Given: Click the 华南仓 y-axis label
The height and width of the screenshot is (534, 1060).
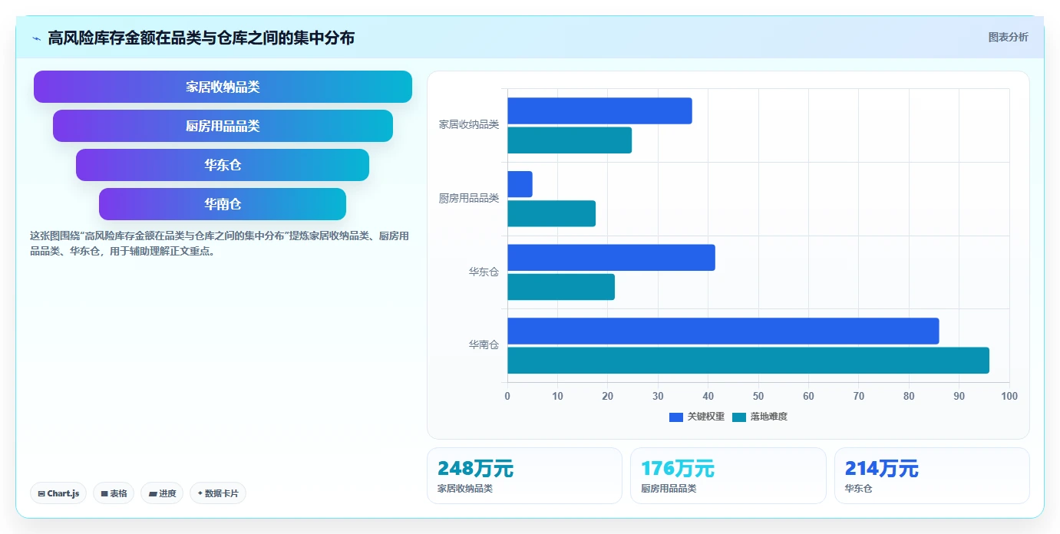Looking at the screenshot, I should (x=484, y=345).
